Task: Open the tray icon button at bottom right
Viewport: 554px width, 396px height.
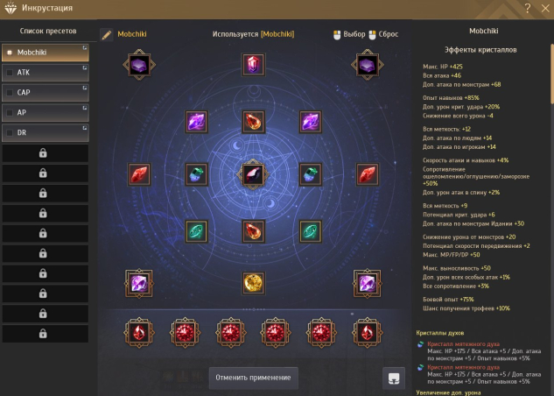Action: pos(394,378)
